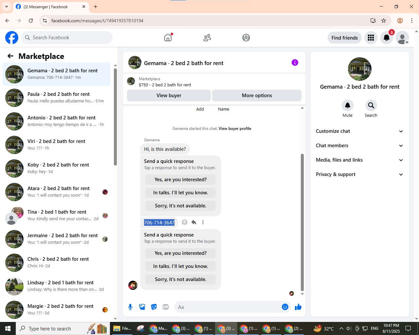Expand the Chat members section

click(x=359, y=146)
